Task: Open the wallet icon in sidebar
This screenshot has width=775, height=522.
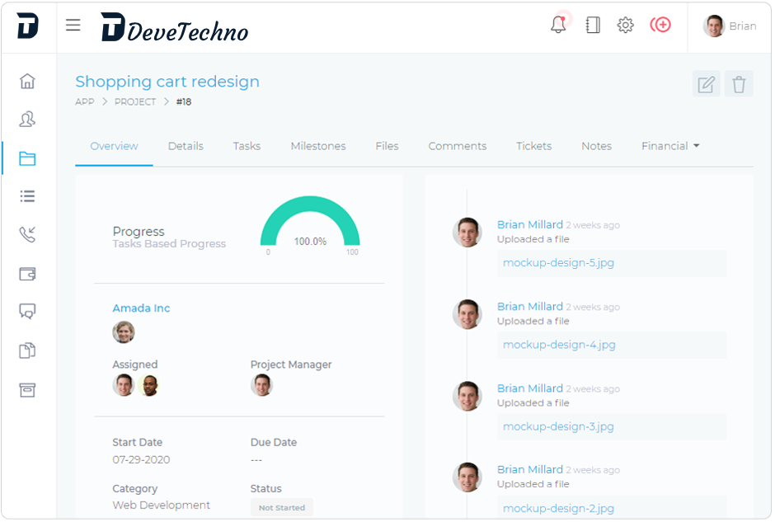Action: tap(28, 273)
